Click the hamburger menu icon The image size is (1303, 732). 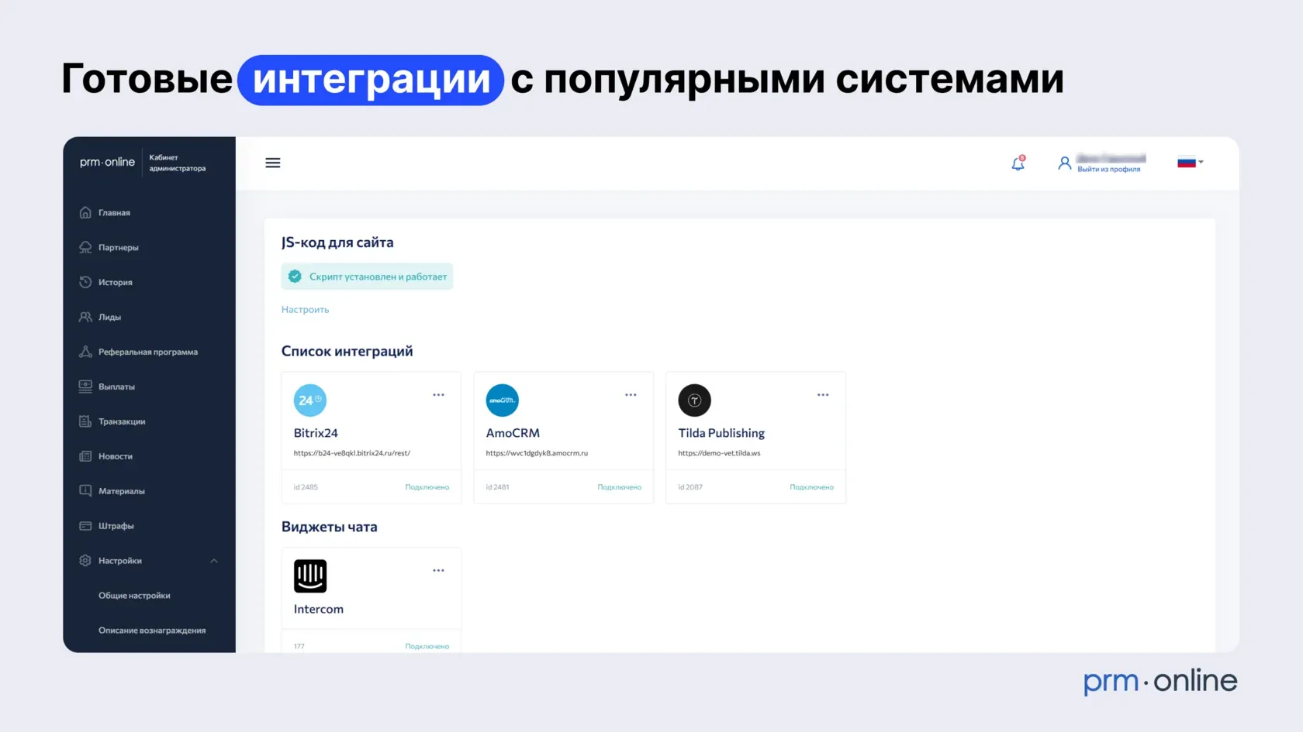[273, 163]
